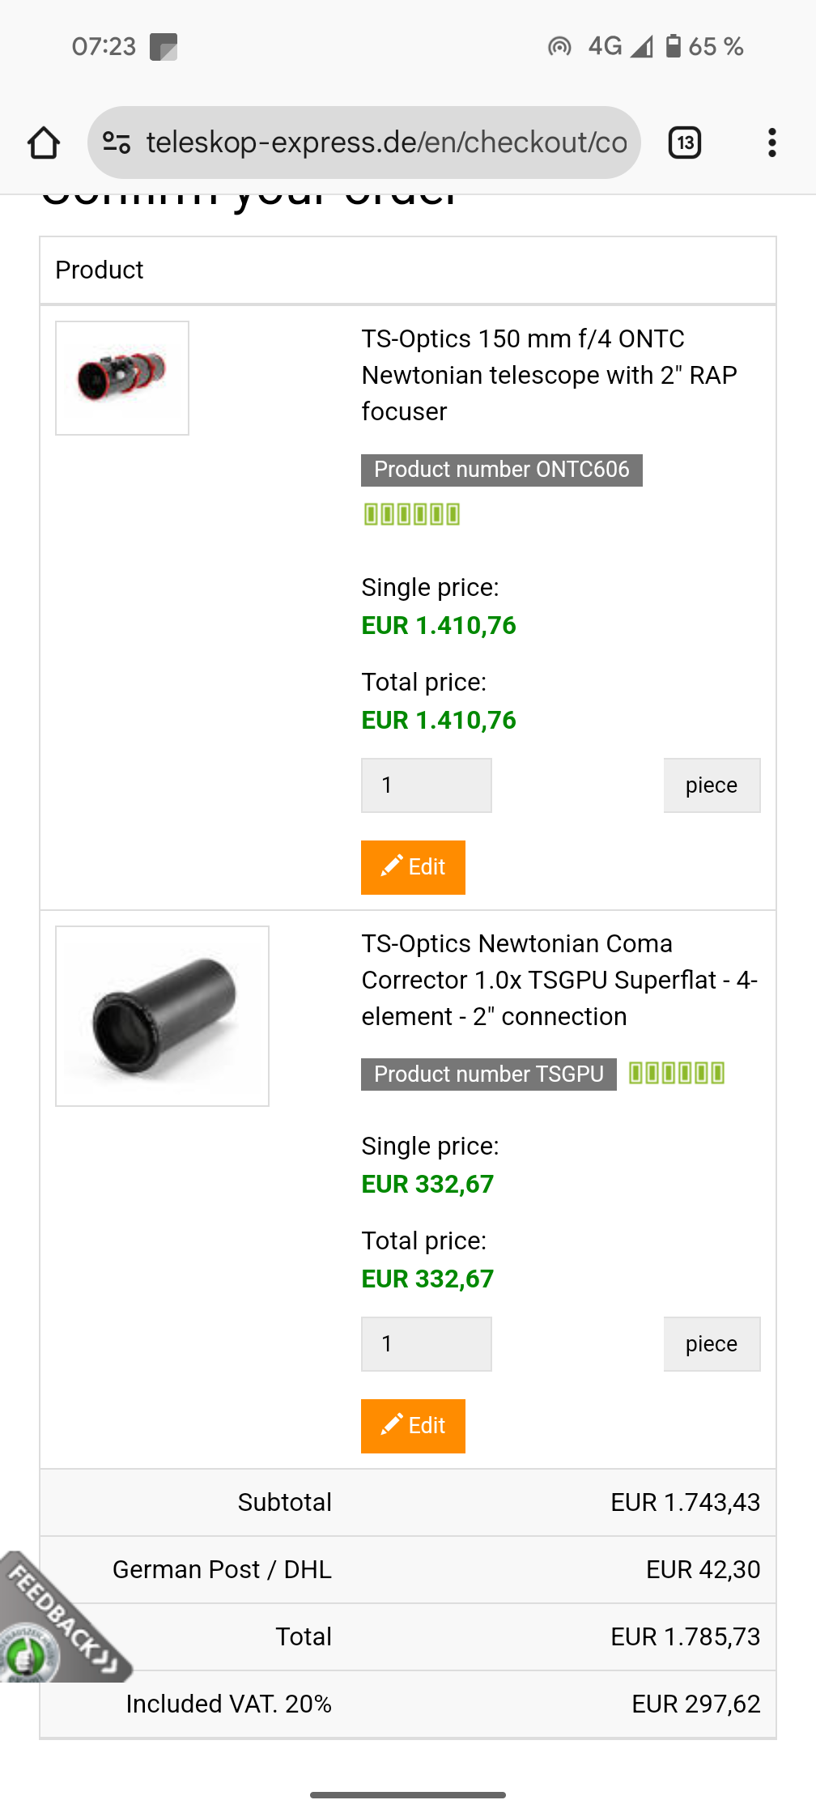
Task: Click the Product number TSGPU badge
Action: [x=488, y=1074]
